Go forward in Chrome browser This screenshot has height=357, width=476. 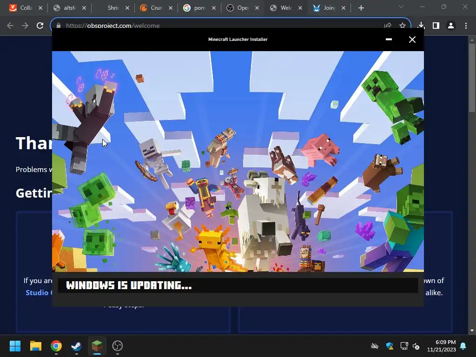(x=25, y=26)
